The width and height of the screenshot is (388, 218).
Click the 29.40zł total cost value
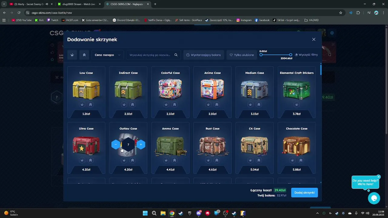click(280, 190)
